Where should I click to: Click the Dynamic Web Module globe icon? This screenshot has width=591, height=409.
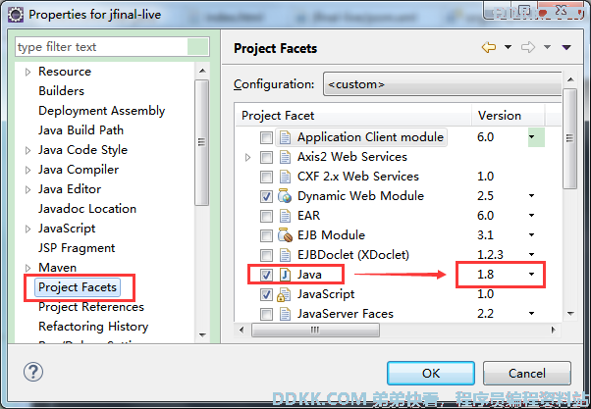(x=285, y=196)
